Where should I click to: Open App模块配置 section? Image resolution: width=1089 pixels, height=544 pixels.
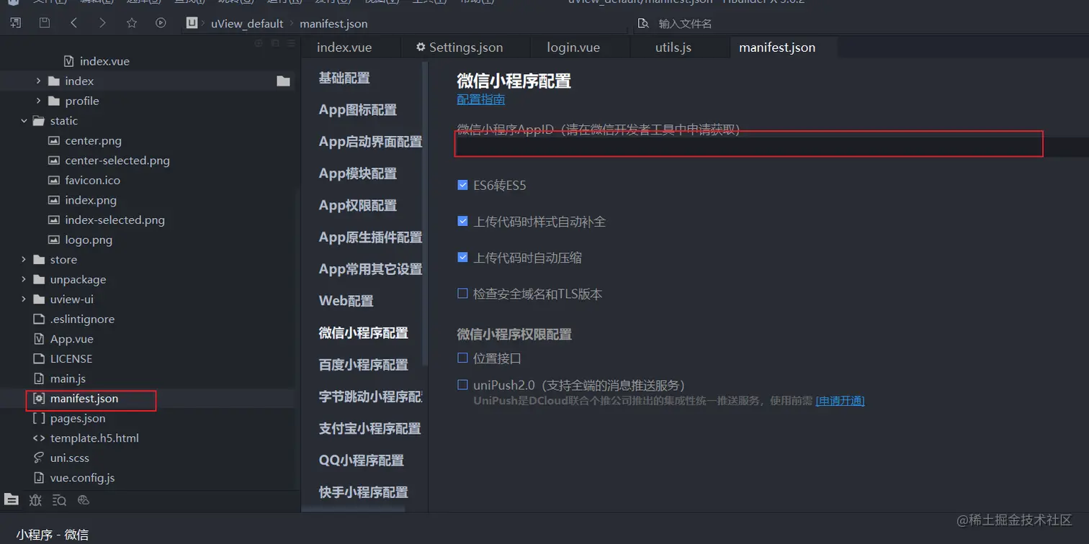(358, 173)
